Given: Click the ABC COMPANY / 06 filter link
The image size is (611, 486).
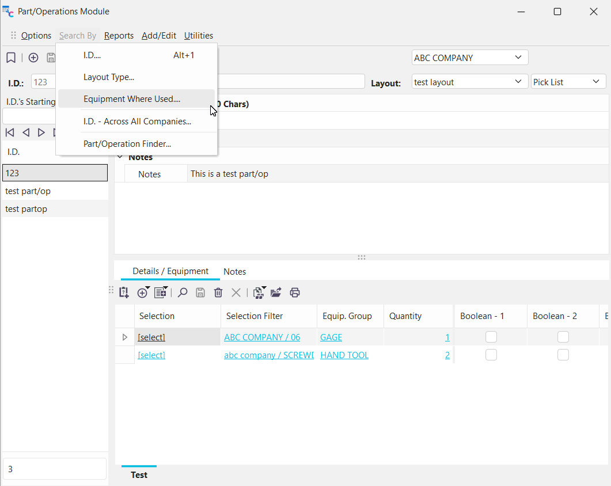Looking at the screenshot, I should pos(261,337).
